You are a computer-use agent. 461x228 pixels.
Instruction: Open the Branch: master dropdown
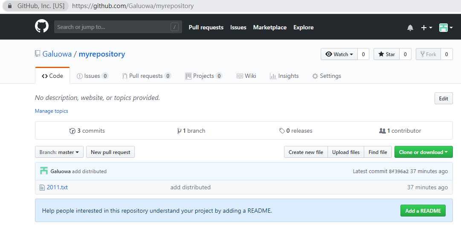(x=59, y=152)
